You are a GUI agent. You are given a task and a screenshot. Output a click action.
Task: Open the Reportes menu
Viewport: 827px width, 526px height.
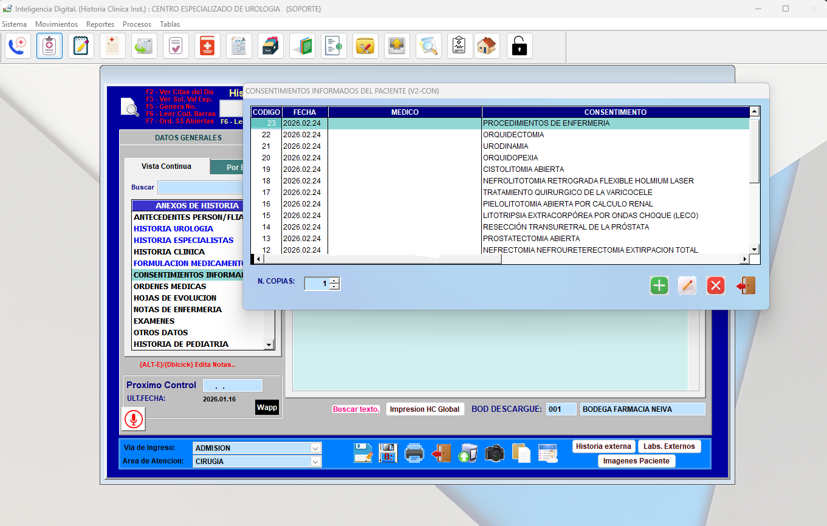pos(100,24)
